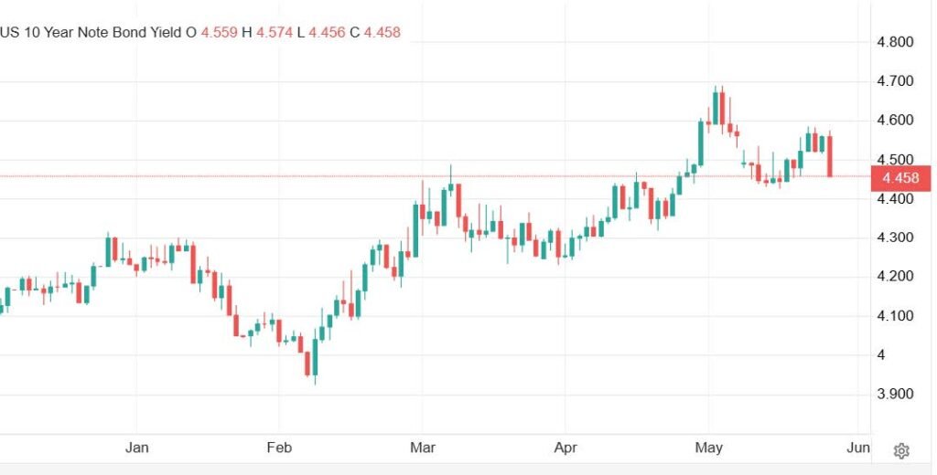Screen dimensions: 937x475
Task: Click the 3.900 price scale label
Action: tap(895, 394)
